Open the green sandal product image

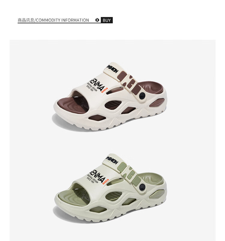[110, 188]
